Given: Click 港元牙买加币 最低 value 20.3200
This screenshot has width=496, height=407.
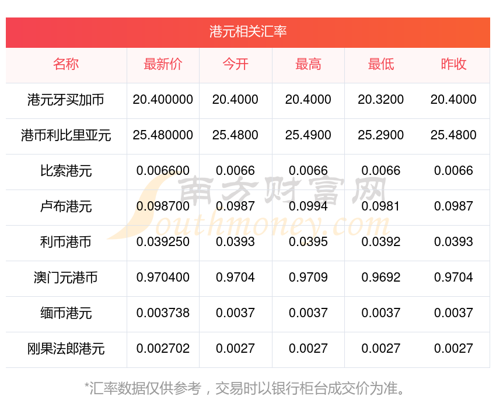Looking at the screenshot, I should coord(381,100).
